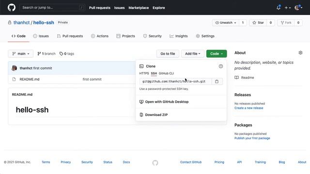Open the Pricing footer link
Viewport: 310px width, 174px height.
tap(219, 162)
